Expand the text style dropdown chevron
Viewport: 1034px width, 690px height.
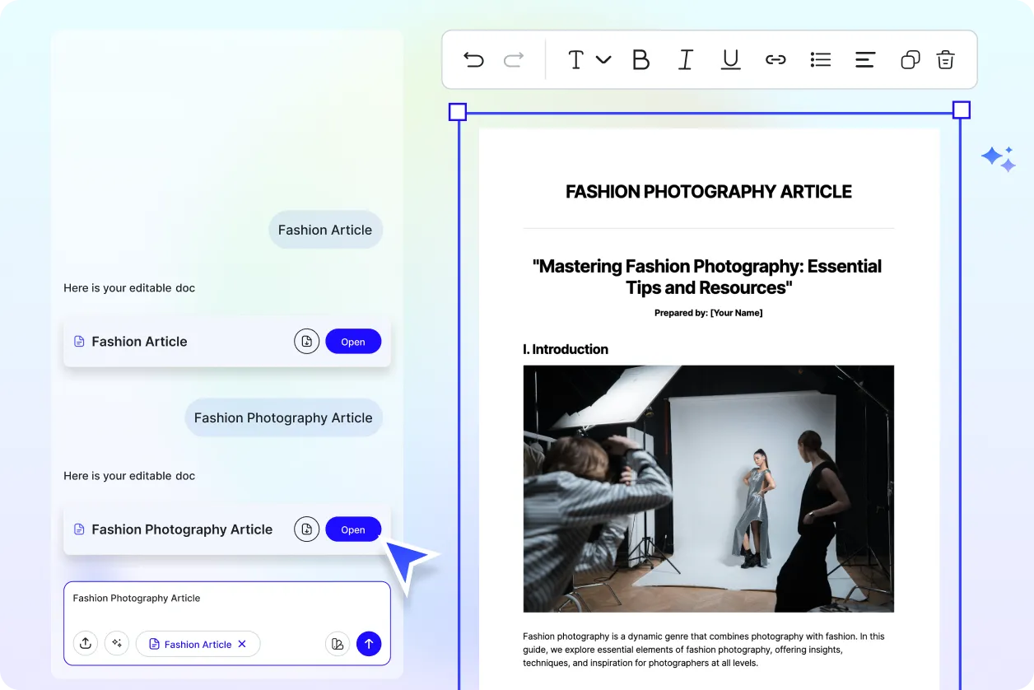(603, 59)
